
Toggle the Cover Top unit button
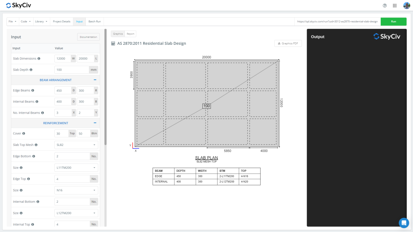(72, 133)
